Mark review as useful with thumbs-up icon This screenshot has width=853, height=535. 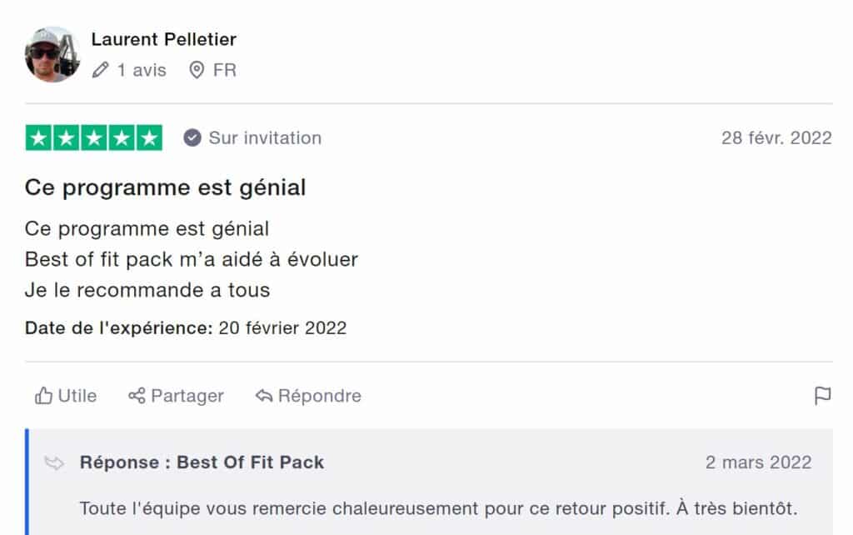[x=43, y=396]
